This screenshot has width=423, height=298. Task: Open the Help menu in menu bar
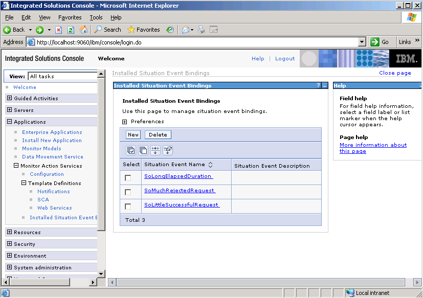116,17
